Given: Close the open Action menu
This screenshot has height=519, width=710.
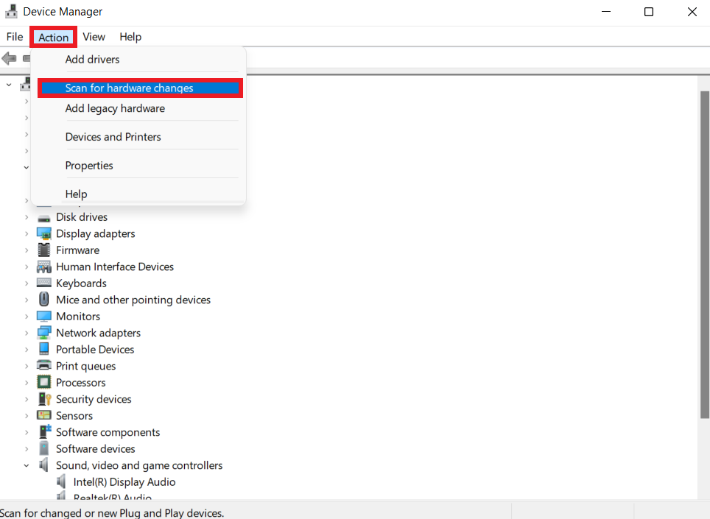Looking at the screenshot, I should point(54,37).
